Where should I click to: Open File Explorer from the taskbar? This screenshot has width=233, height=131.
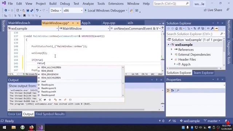(x=13, y=127)
